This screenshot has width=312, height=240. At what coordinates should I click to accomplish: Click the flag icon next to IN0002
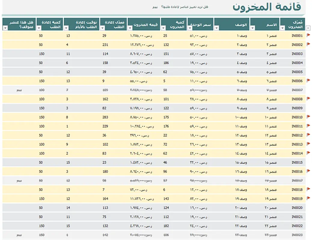[x=308, y=44]
